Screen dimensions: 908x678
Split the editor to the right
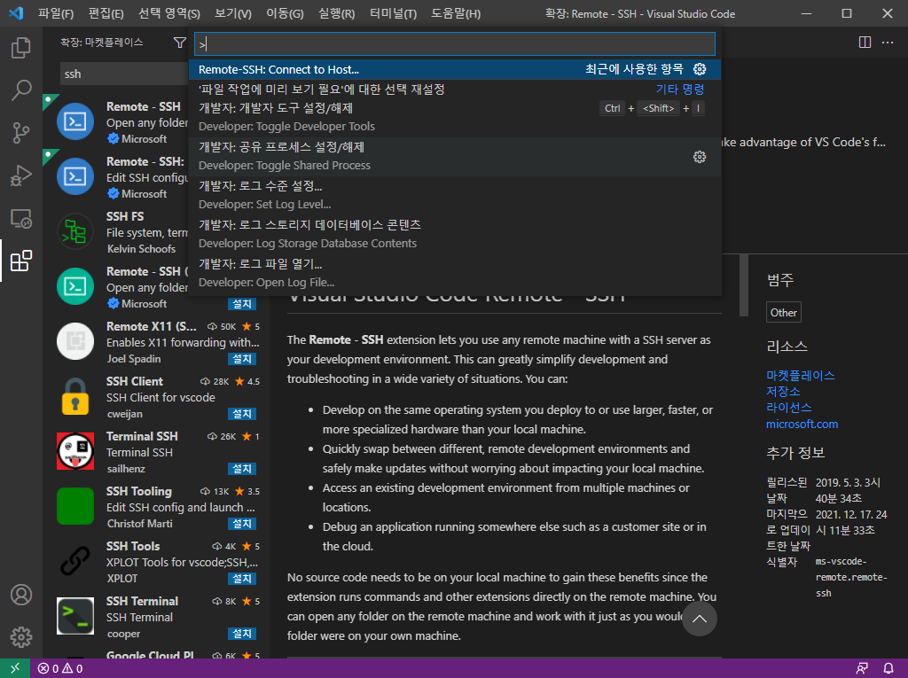coord(865,43)
